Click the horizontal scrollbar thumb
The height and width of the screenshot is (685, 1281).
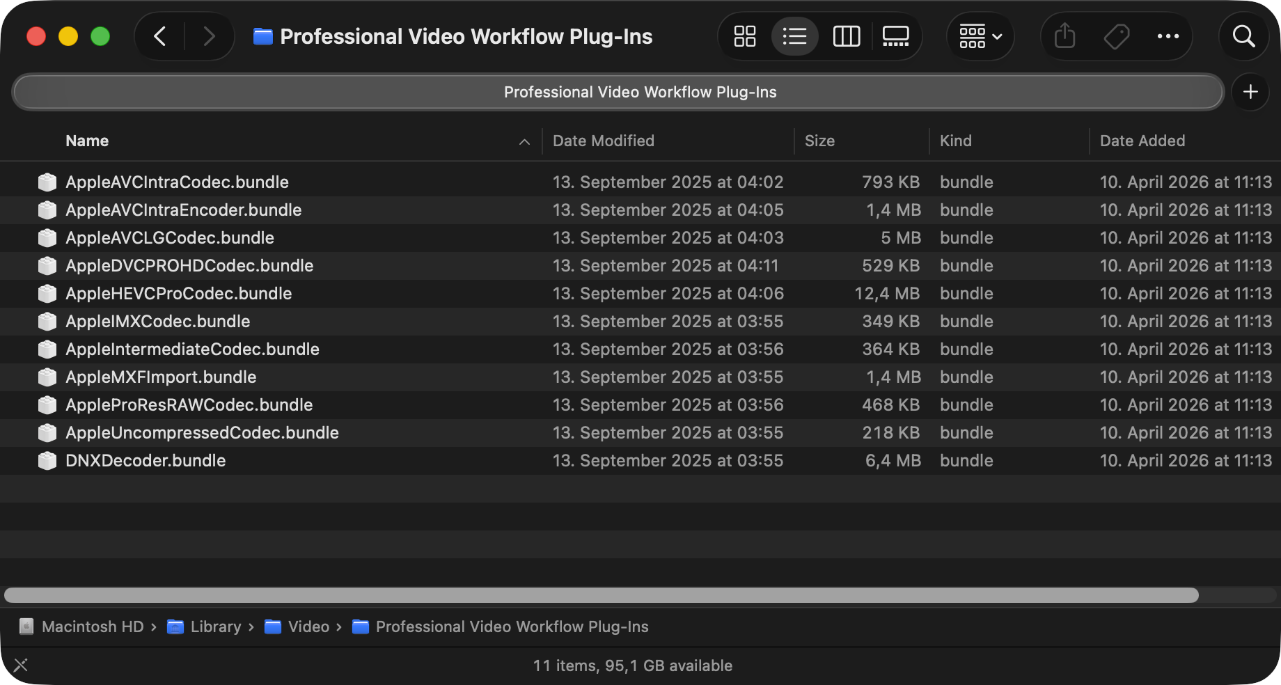602,595
